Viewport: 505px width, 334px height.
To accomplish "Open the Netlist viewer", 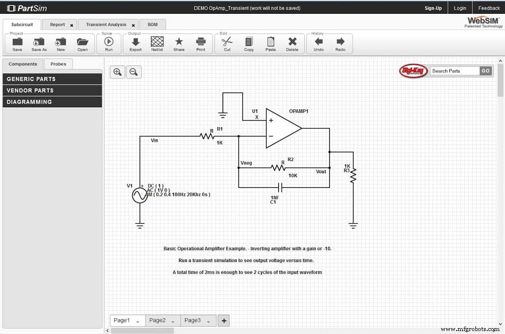I will (157, 44).
